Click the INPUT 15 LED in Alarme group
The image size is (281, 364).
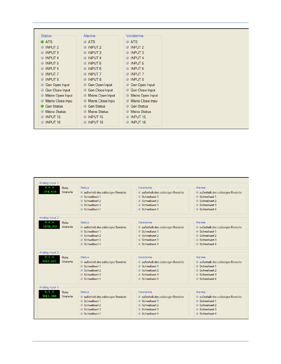click(85, 117)
